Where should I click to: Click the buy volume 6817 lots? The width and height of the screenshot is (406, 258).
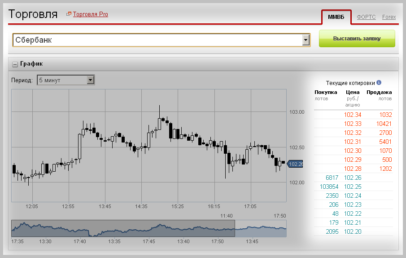(x=332, y=178)
